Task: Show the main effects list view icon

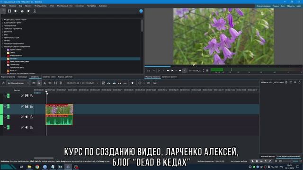Action: pyautogui.click(x=3, y=11)
